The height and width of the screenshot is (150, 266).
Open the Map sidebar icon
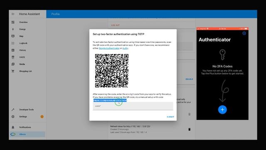[13, 36]
